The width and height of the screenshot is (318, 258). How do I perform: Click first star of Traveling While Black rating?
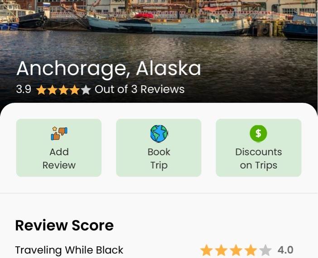click(207, 250)
